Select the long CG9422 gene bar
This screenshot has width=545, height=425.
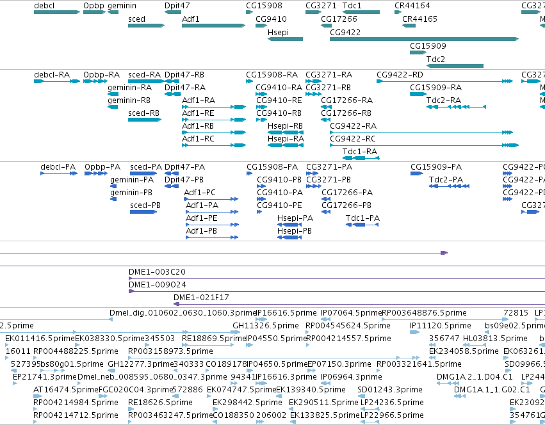click(424, 39)
